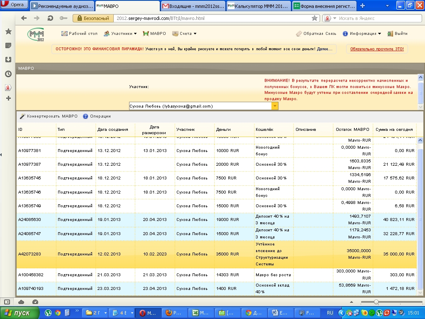
Task: Switch to the 'Калькулятор МММ 201…' tab
Action: [259, 6]
